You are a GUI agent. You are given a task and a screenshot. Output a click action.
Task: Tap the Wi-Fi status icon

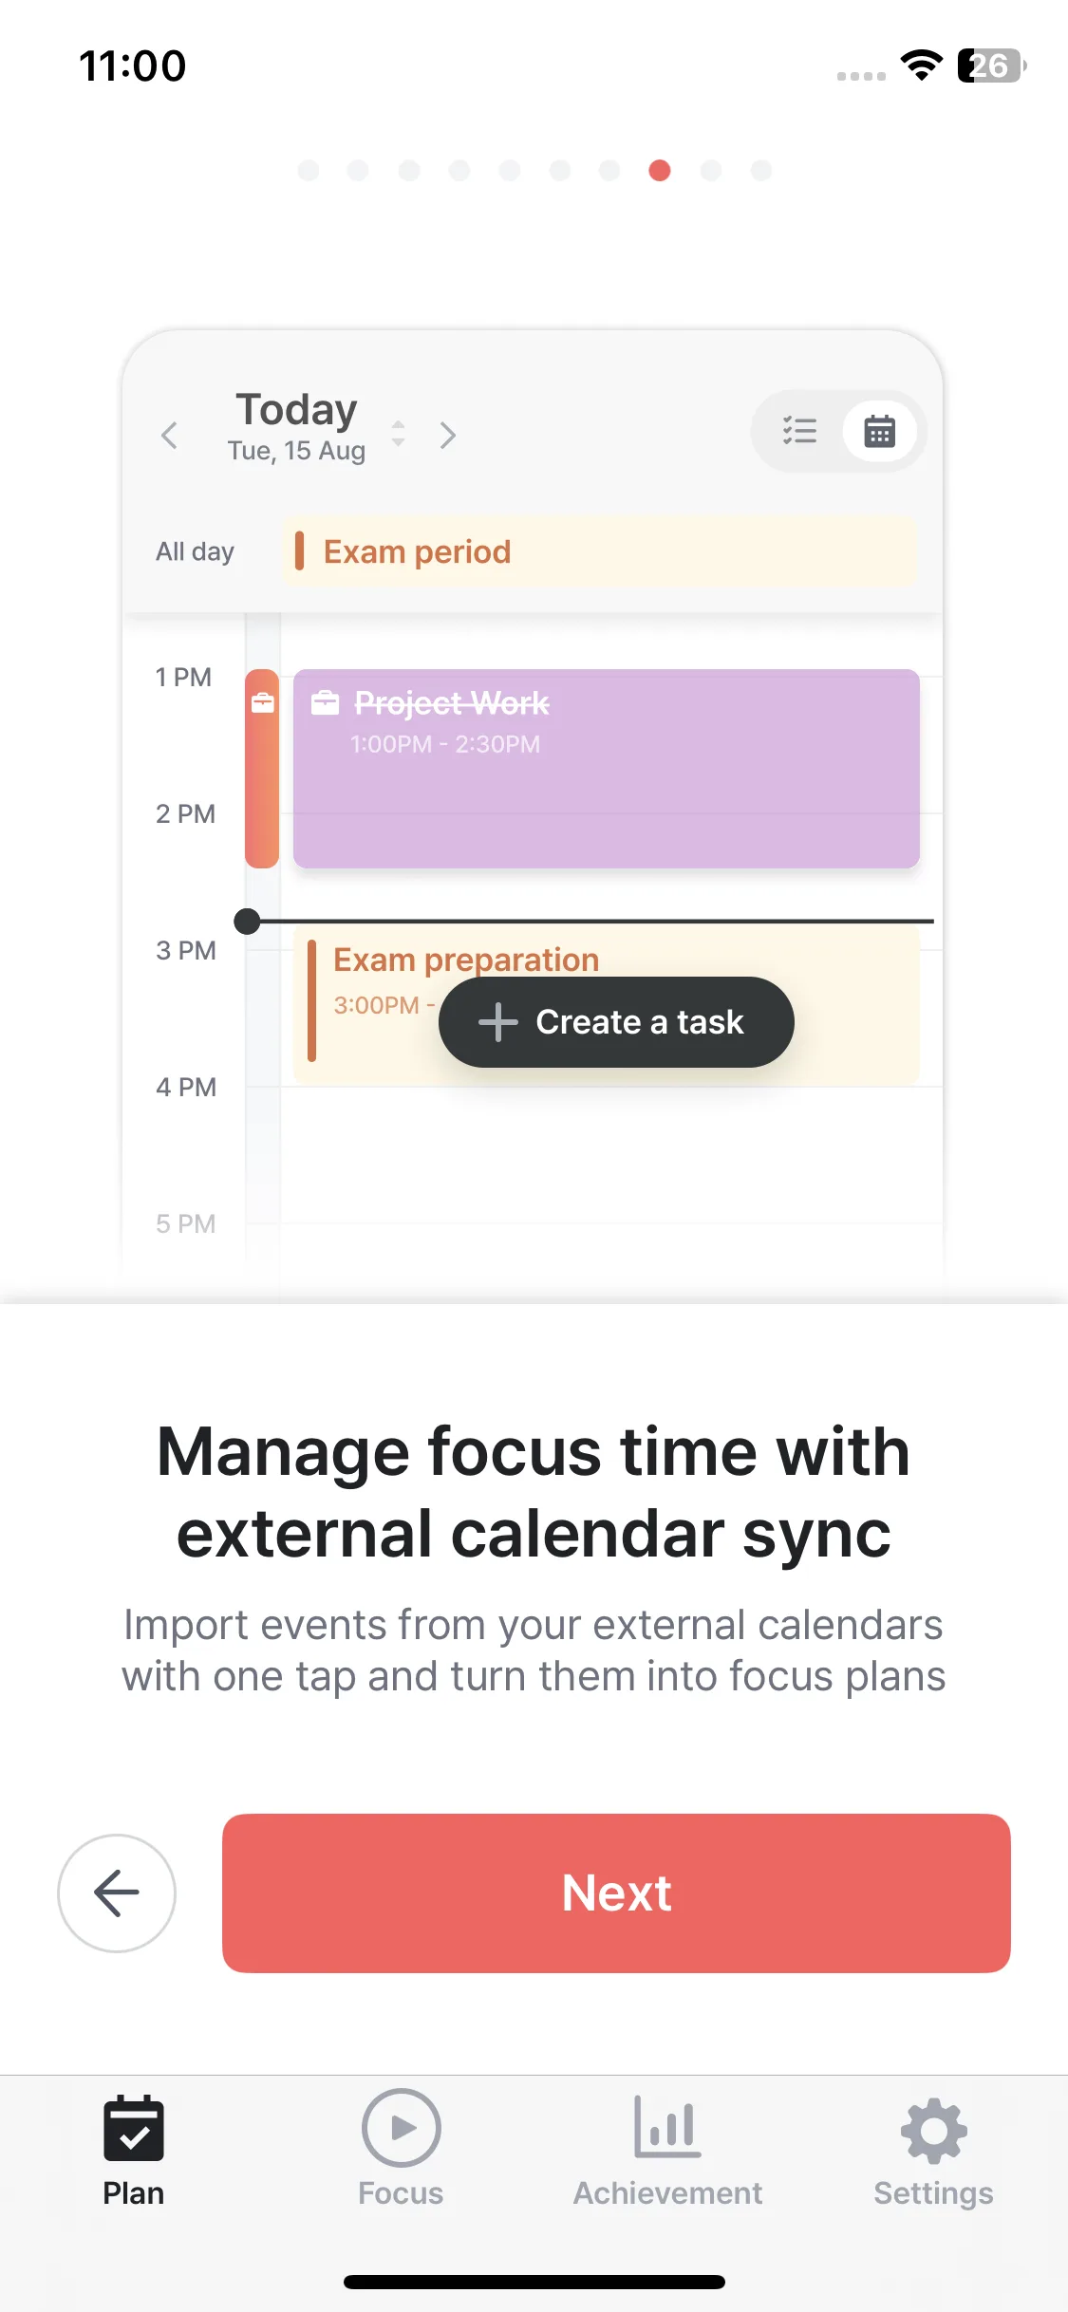pyautogui.click(x=920, y=65)
